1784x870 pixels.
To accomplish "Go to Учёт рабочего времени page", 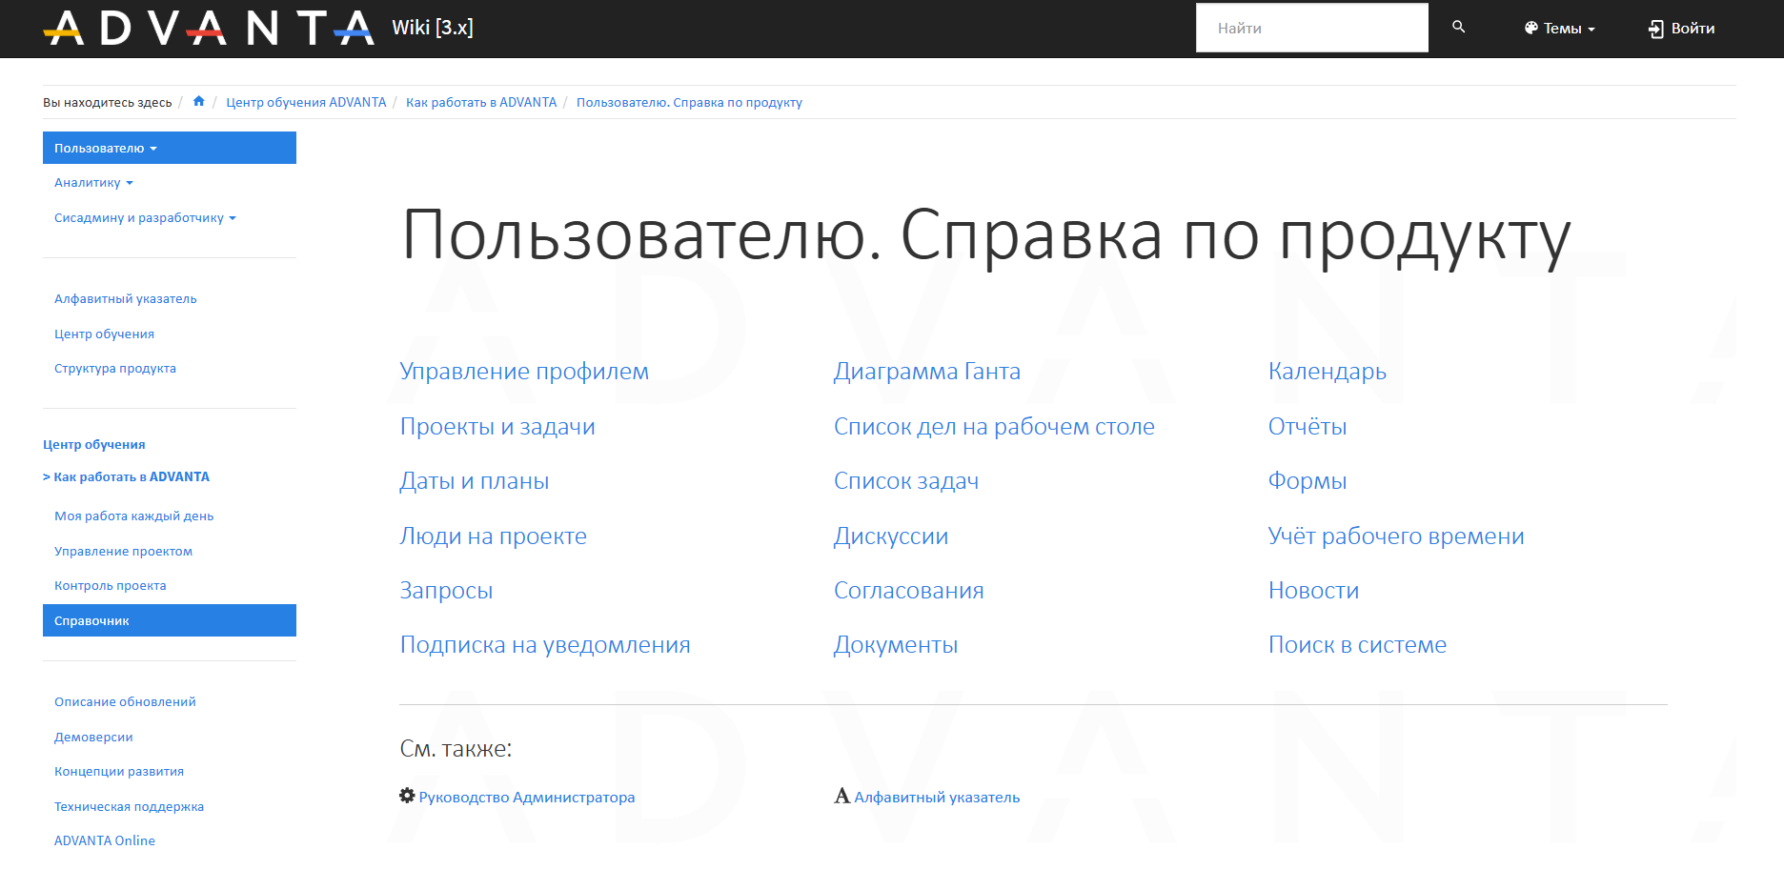I will [x=1395, y=536].
